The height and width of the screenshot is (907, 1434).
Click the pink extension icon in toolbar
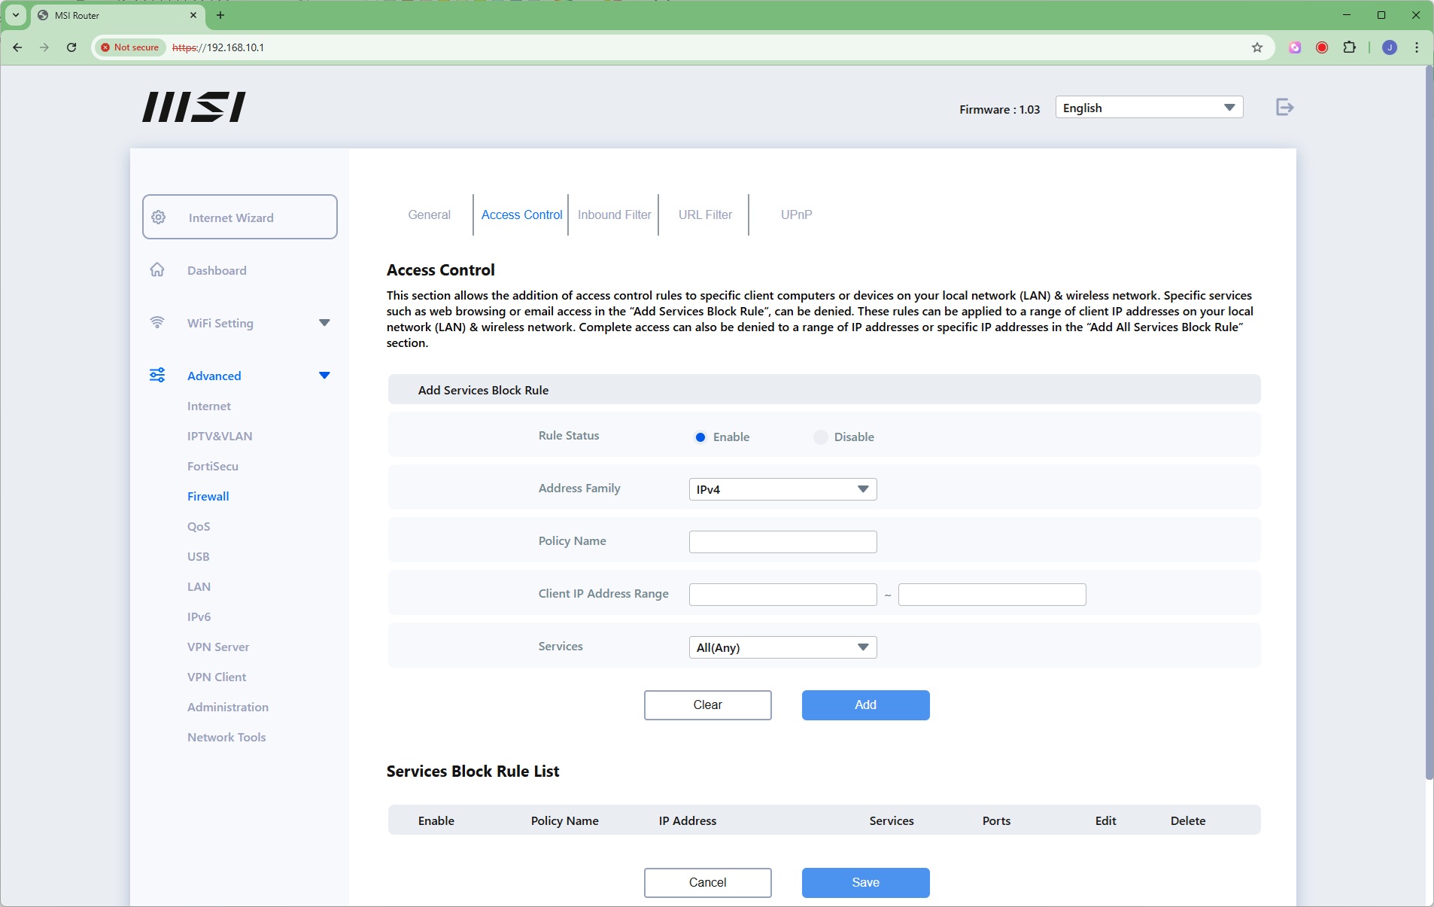[1295, 47]
